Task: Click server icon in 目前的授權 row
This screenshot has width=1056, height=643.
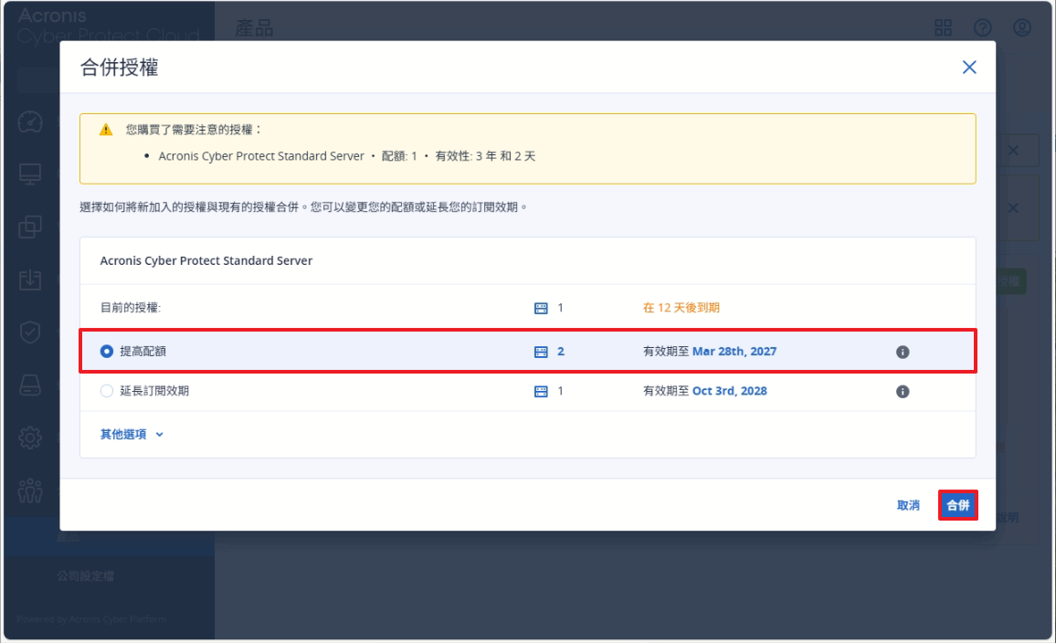Action: pyautogui.click(x=541, y=309)
